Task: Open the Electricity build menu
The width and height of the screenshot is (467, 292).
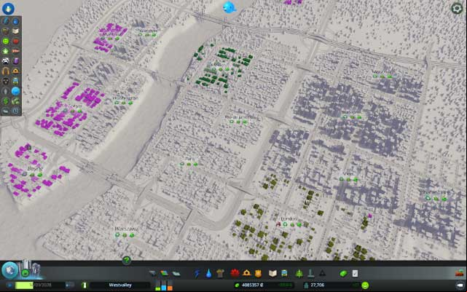Action: 197,273
